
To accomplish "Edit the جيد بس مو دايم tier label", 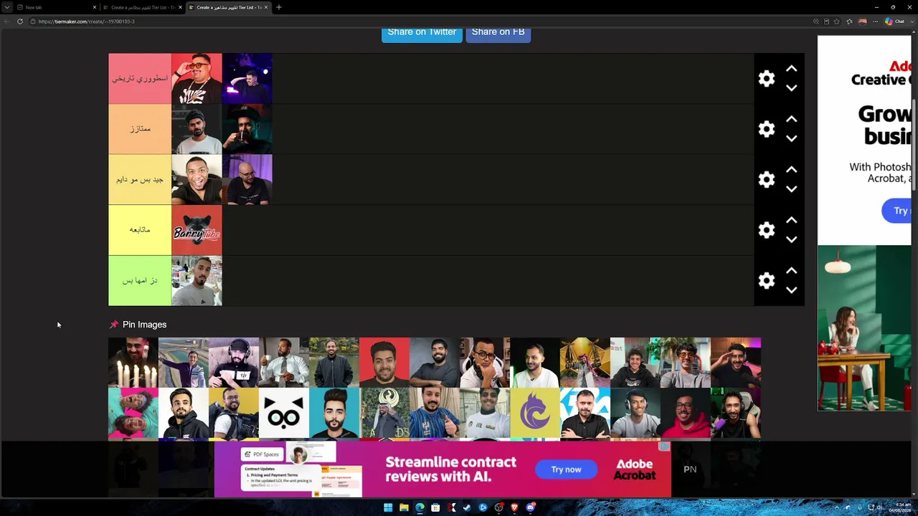I will (140, 179).
